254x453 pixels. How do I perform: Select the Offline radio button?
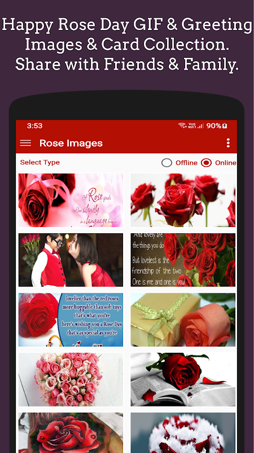click(x=167, y=163)
